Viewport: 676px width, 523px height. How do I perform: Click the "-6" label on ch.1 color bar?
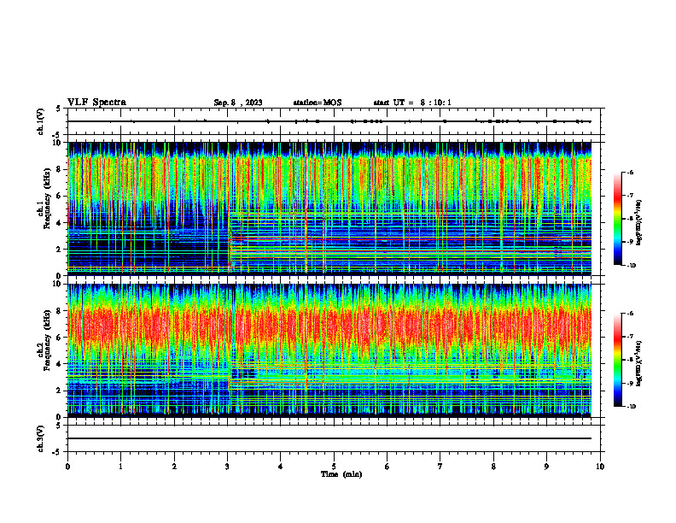[631, 172]
